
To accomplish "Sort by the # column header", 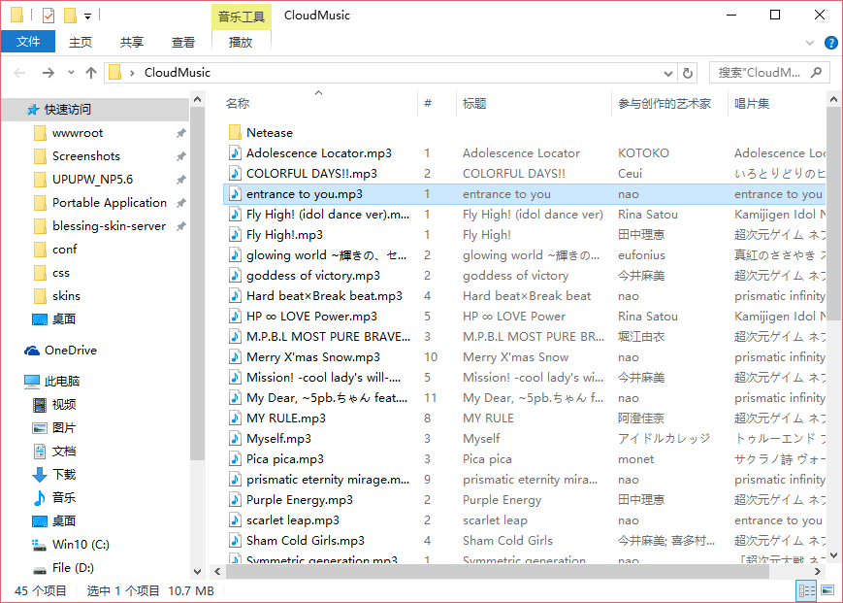I will pyautogui.click(x=437, y=103).
